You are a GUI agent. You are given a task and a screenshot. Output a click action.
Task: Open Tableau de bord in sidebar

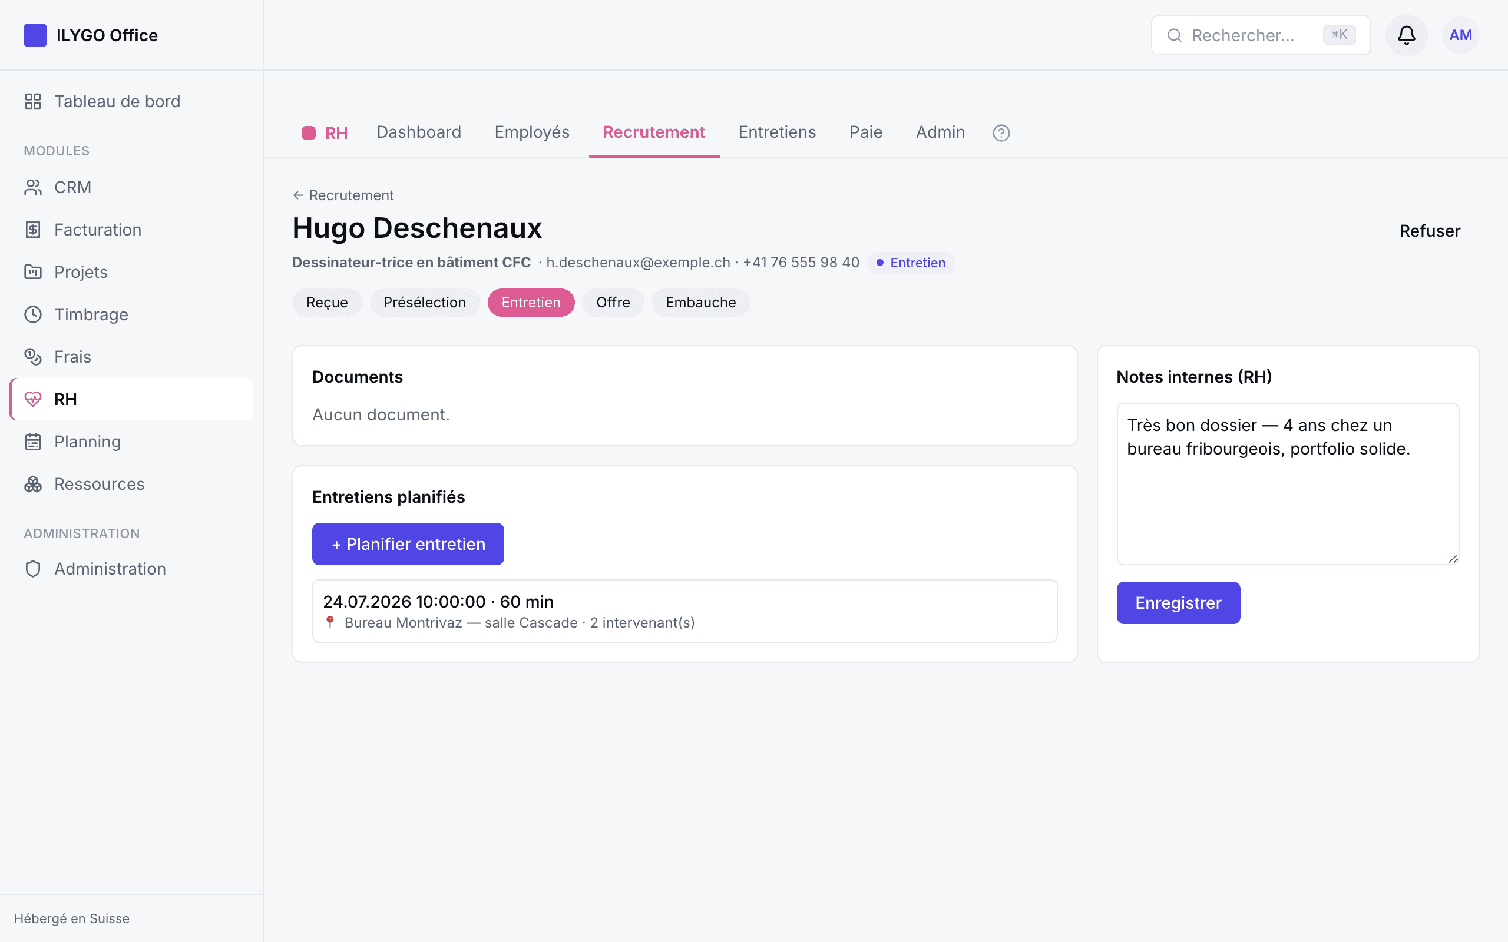(x=131, y=101)
